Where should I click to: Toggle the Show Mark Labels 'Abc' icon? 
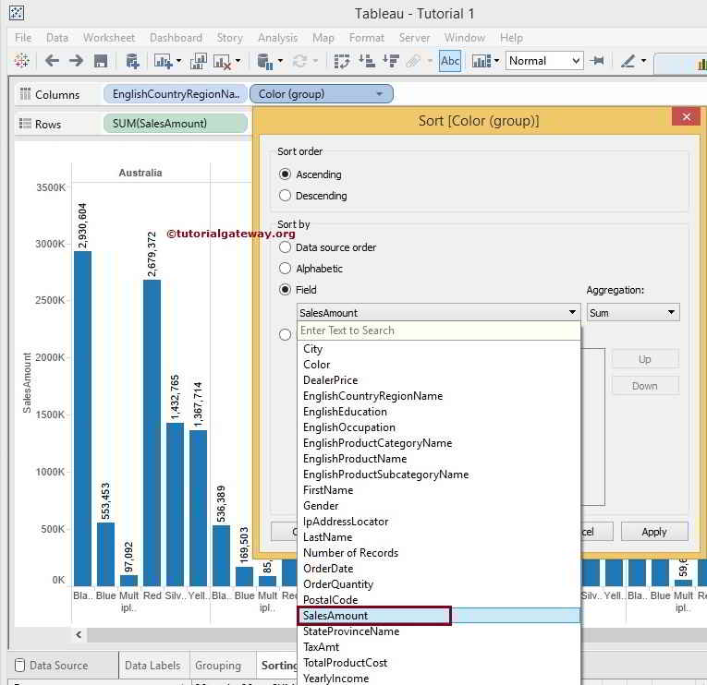450,61
